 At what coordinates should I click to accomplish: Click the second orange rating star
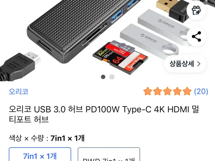(157, 91)
